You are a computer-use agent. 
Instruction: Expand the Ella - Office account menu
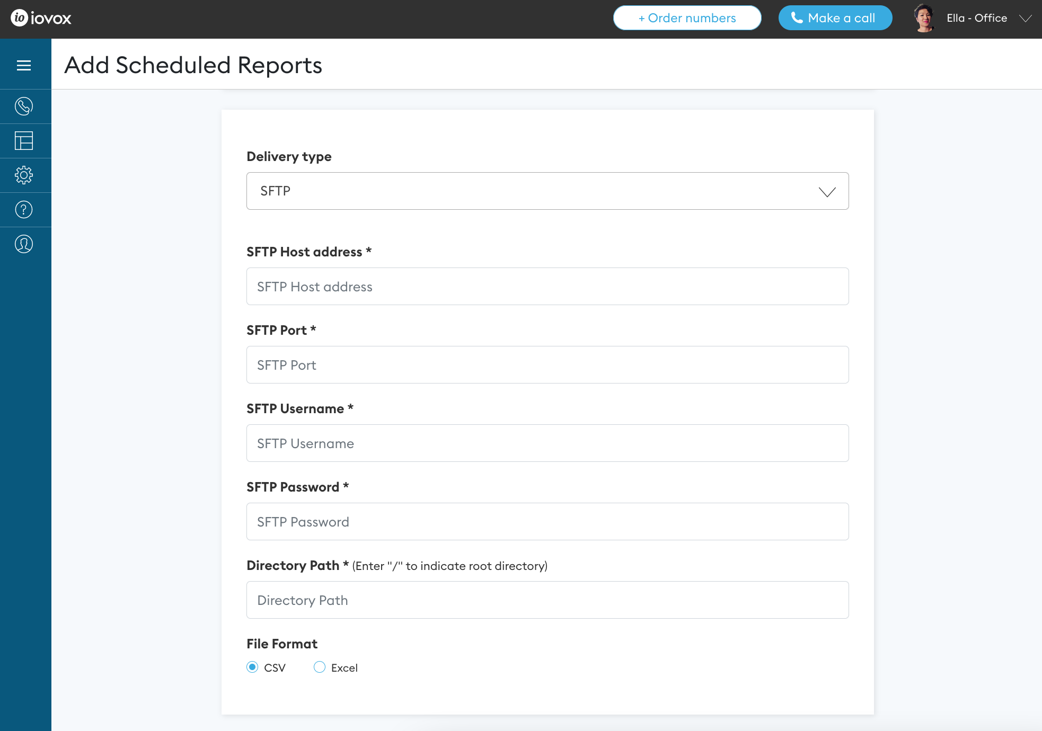(x=1026, y=19)
